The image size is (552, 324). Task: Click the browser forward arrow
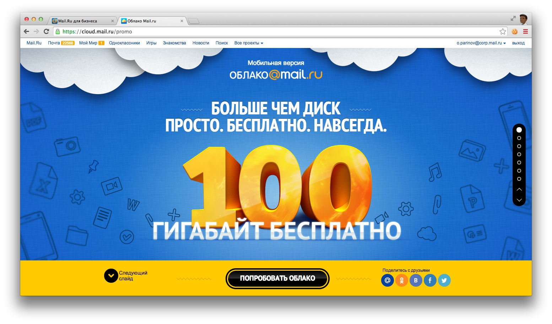36,31
